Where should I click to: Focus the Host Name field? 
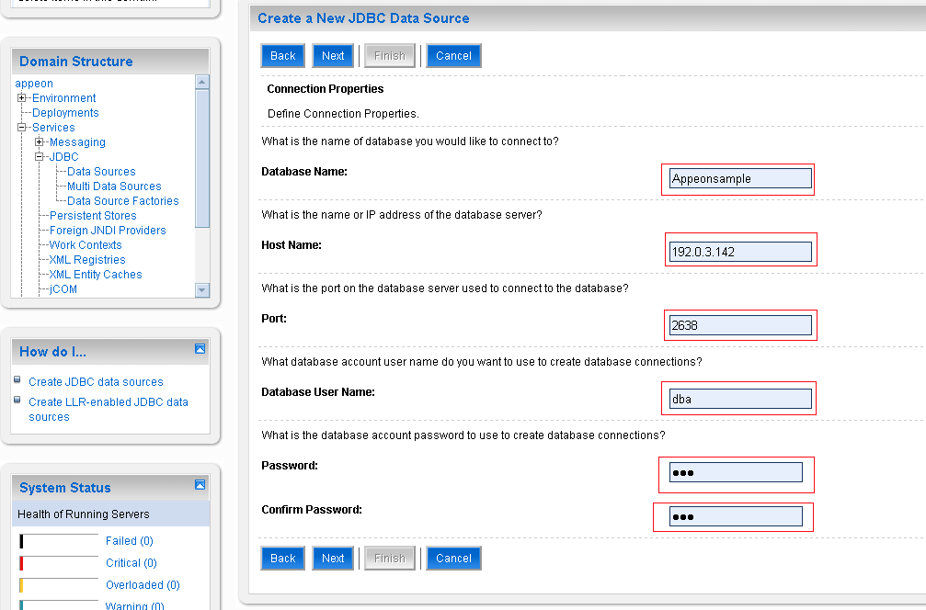point(740,252)
